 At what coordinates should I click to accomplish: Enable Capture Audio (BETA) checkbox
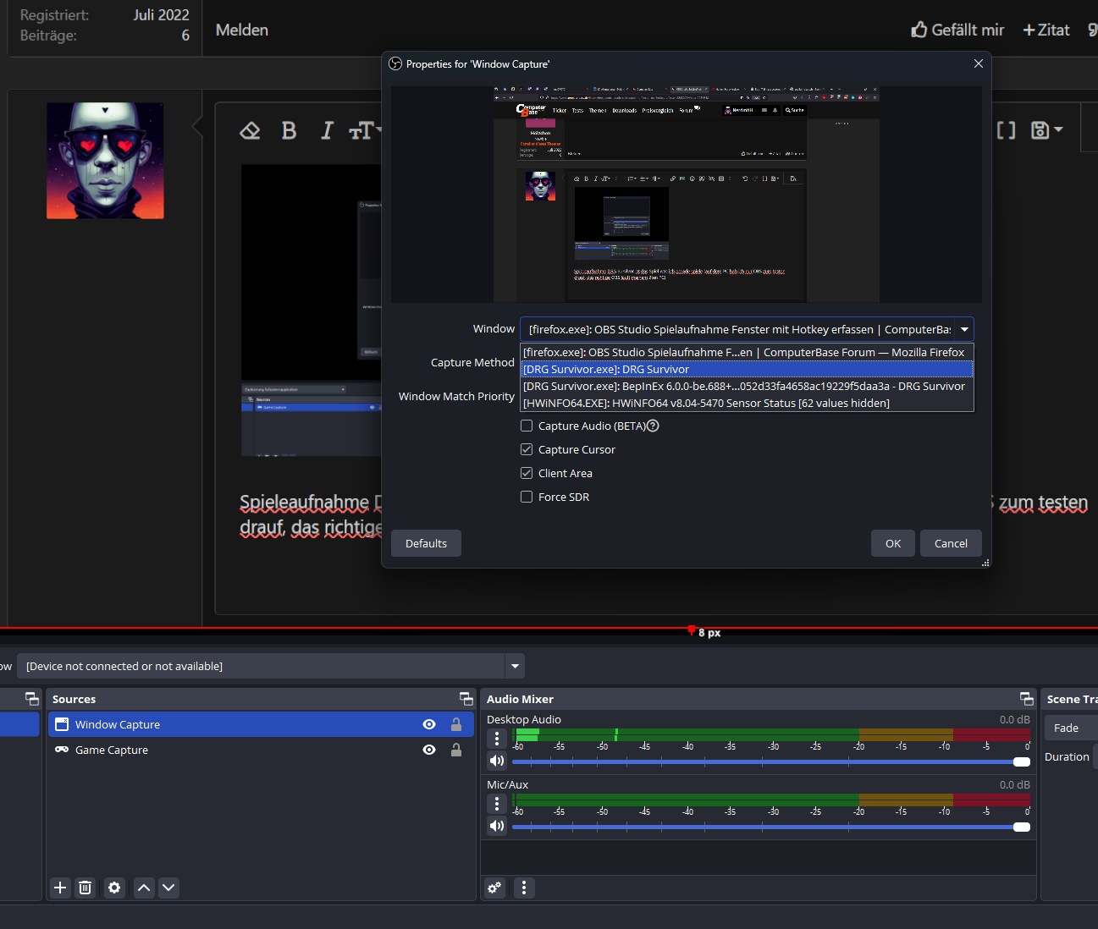pyautogui.click(x=527, y=426)
